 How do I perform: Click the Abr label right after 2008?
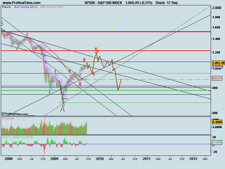[x=20, y=159]
